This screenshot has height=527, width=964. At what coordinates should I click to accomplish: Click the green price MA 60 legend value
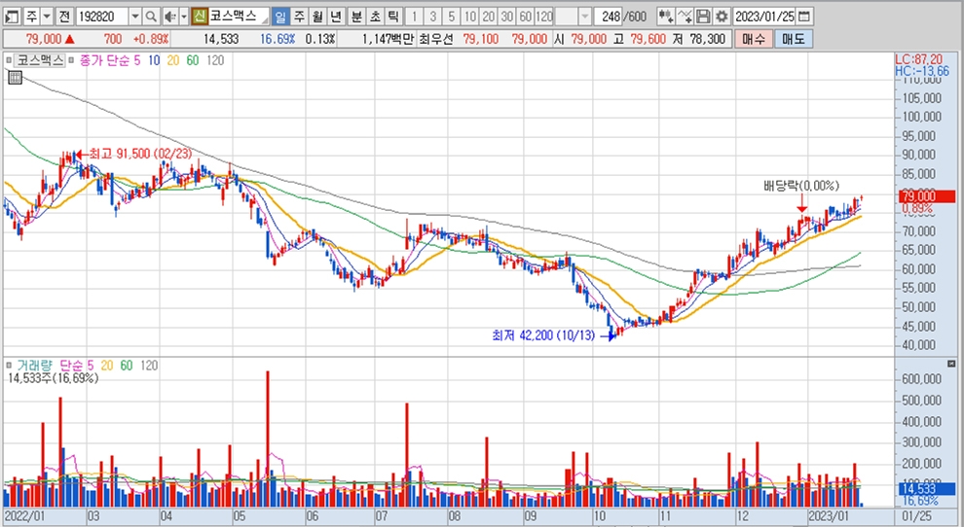click(193, 60)
